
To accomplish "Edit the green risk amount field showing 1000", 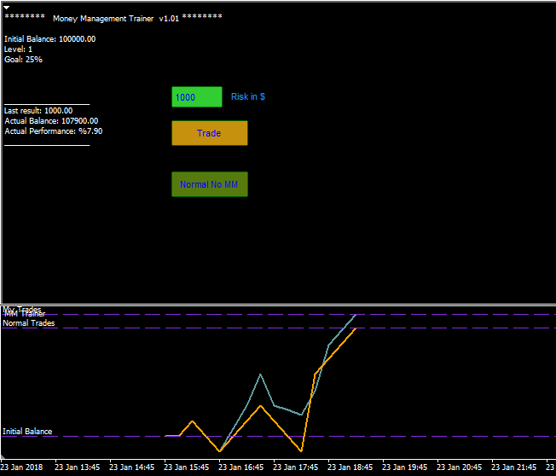I will pyautogui.click(x=197, y=97).
